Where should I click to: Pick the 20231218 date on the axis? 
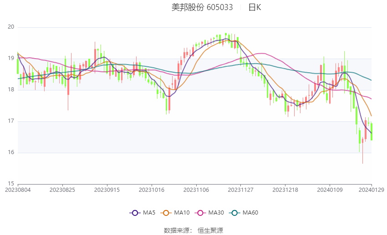pos(285,189)
